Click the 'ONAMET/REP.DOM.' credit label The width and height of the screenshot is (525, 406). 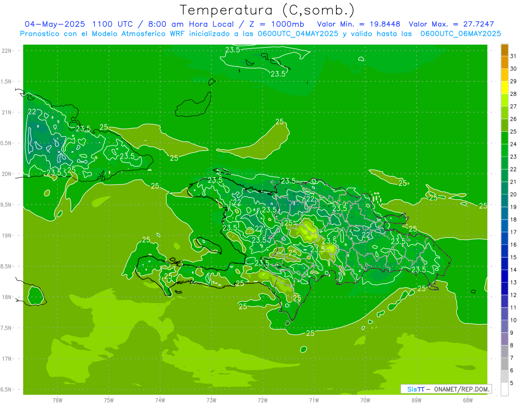[462, 389]
